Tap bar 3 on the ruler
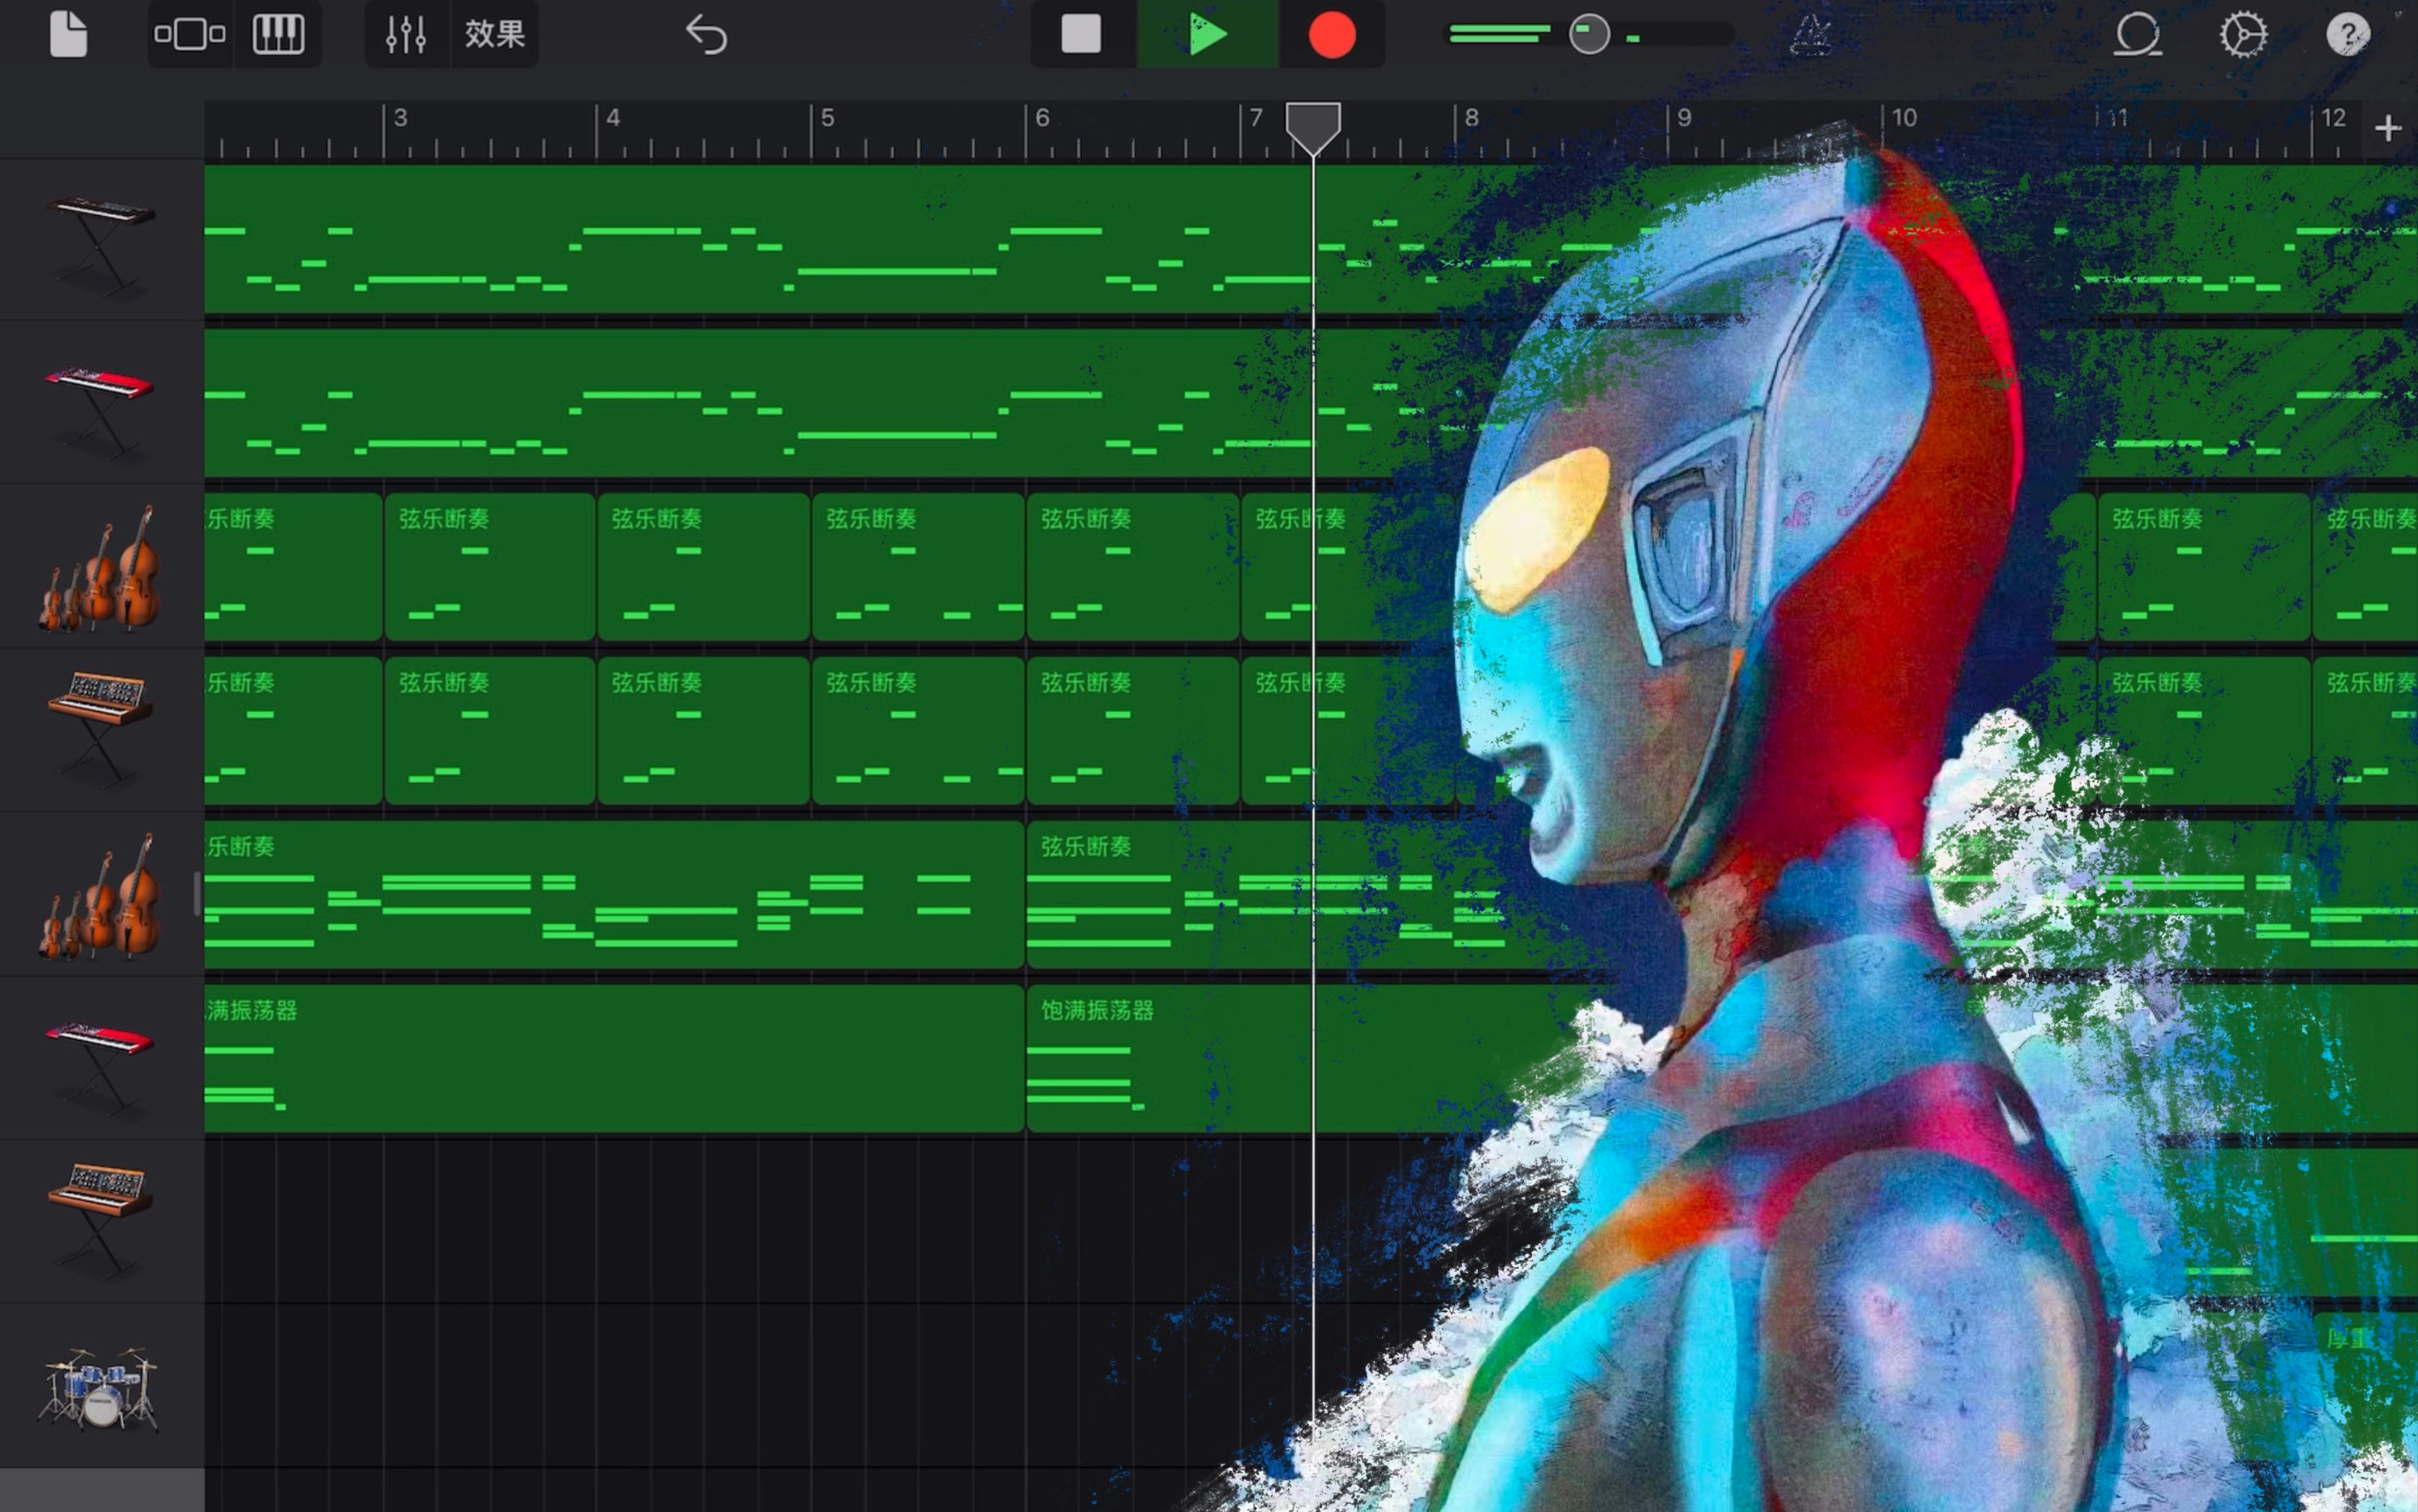The image size is (2418, 1512). [400, 118]
